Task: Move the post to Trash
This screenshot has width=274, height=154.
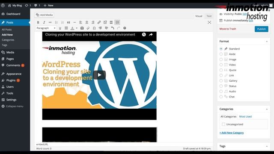Action: (x=228, y=29)
